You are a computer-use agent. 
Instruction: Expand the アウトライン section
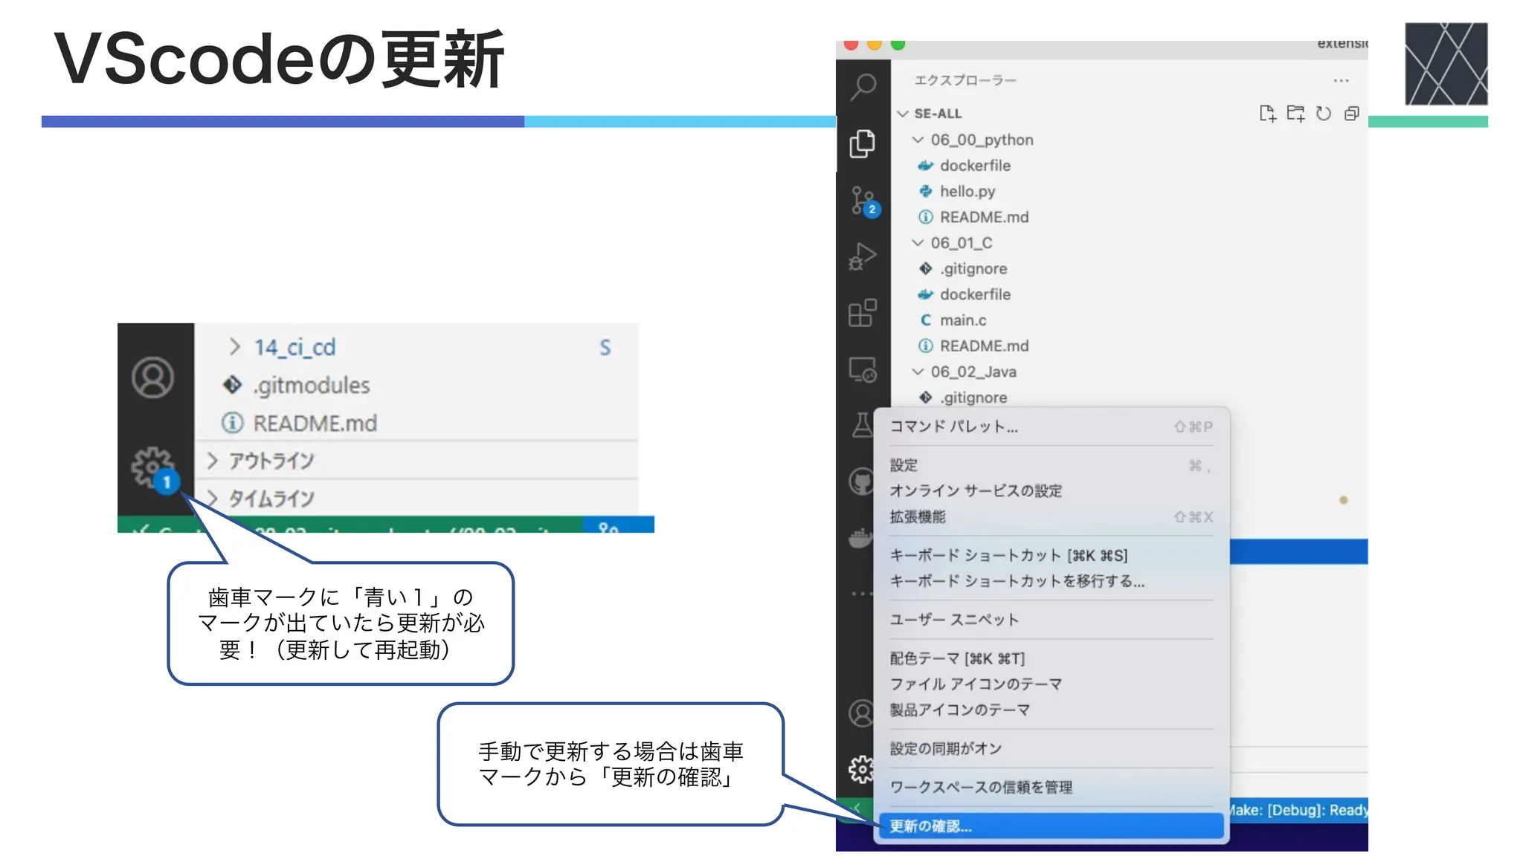pyautogui.click(x=213, y=461)
